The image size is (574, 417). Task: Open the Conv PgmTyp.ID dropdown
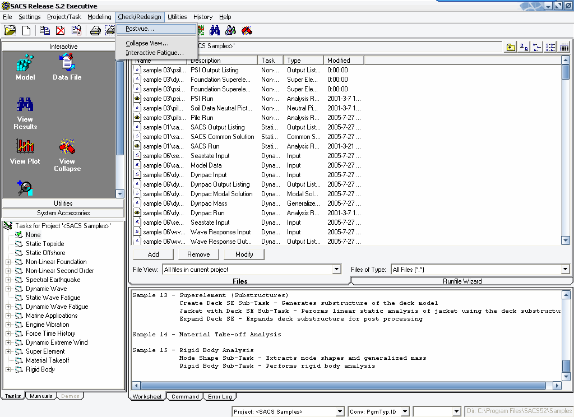[x=405, y=411]
